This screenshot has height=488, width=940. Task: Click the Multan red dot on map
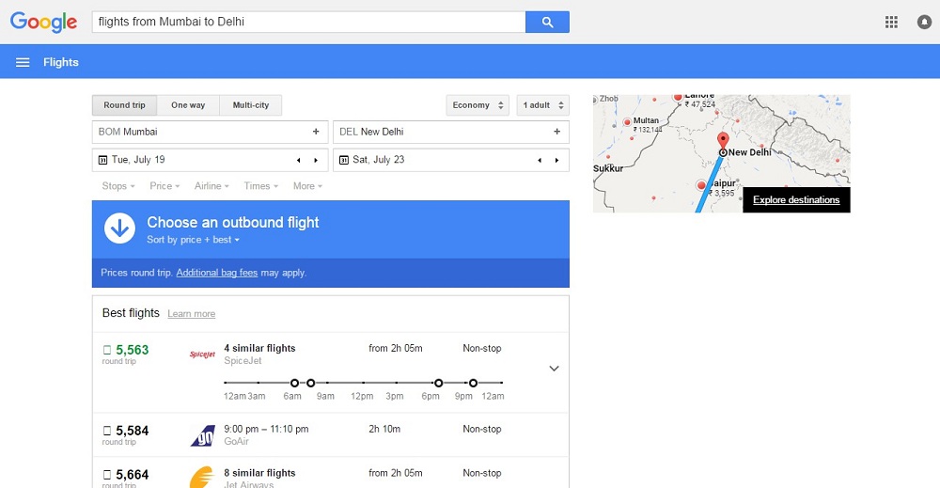627,121
